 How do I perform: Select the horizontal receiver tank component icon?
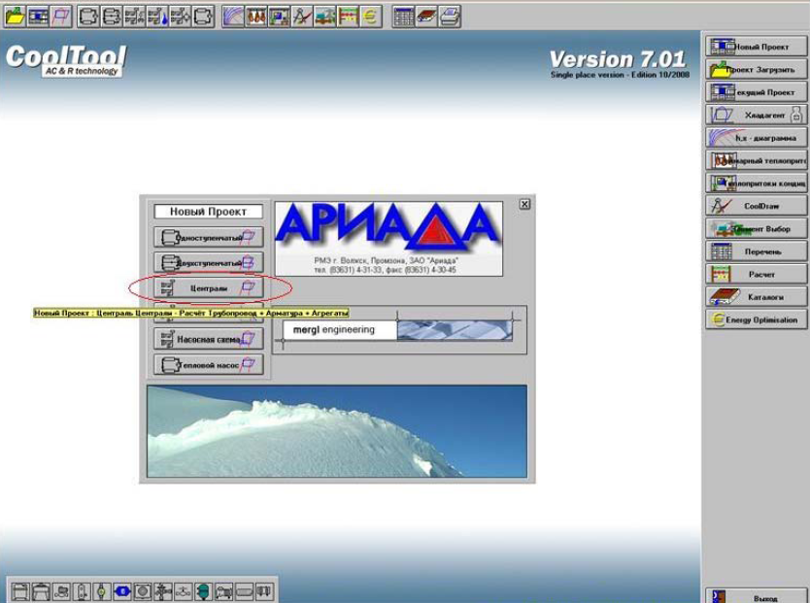(x=244, y=591)
